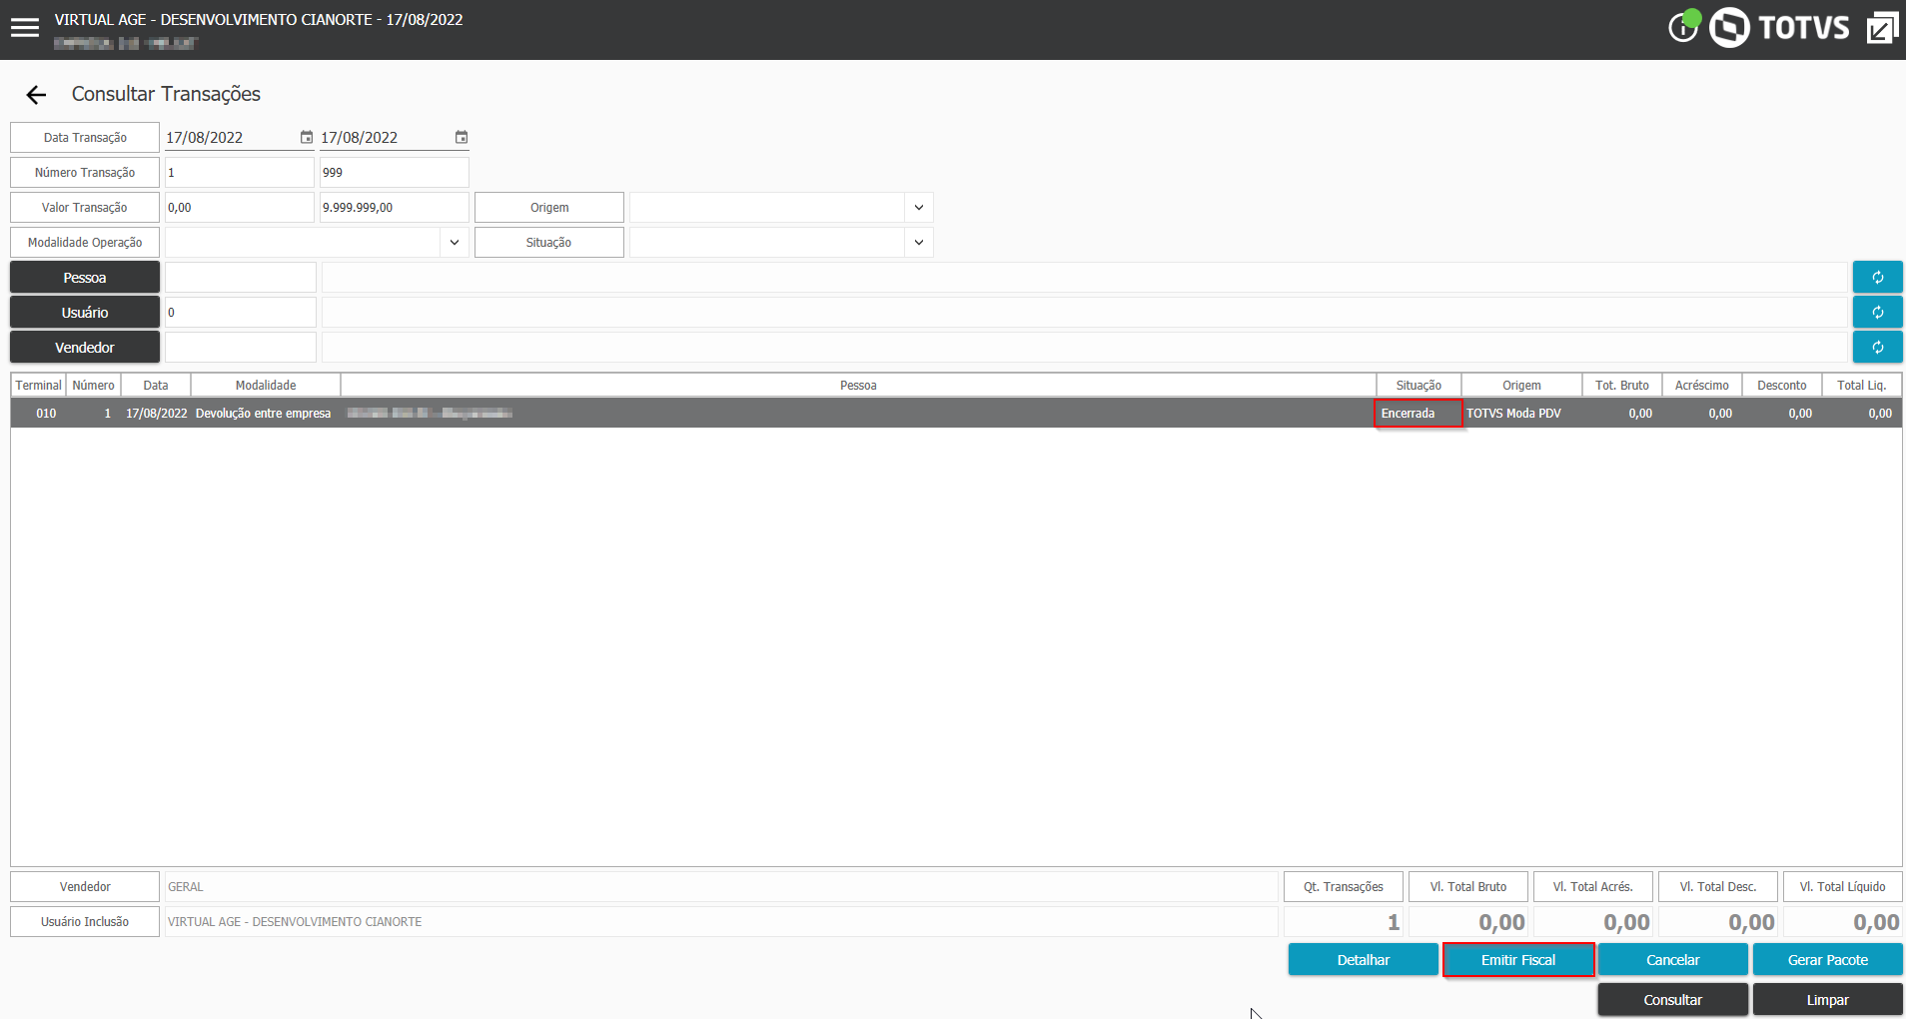Screen dimensions: 1906x1019
Task: Select the Encerrada status cell
Action: 1419,414
